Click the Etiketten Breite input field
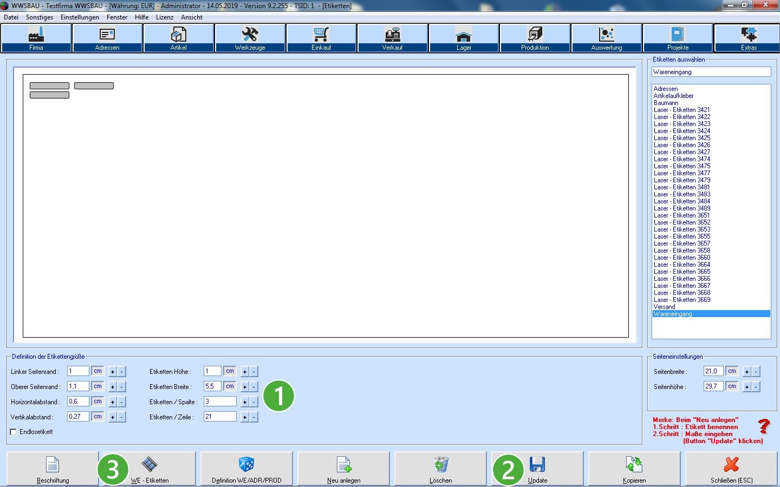The image size is (780, 487). click(x=212, y=386)
